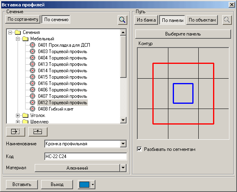Click the insert-section icon button under the tree
The height and width of the screenshot is (192, 237).
point(16,132)
